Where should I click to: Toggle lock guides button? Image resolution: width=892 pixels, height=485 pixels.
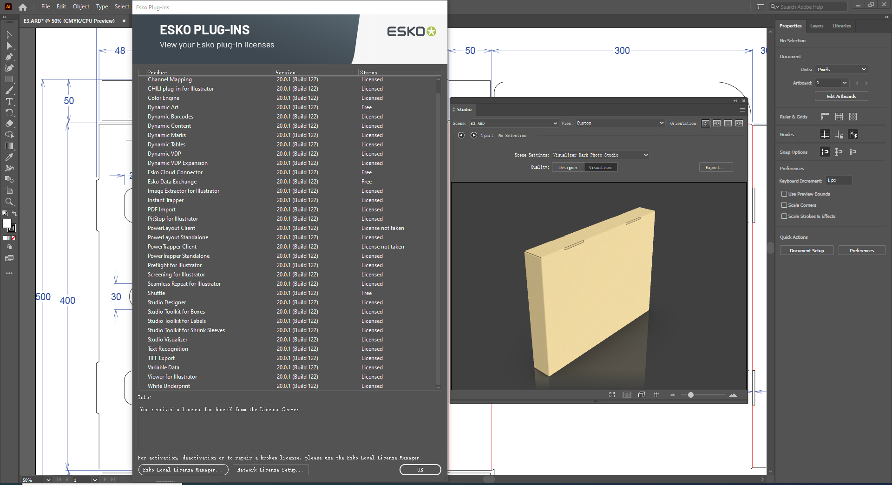[x=839, y=134]
